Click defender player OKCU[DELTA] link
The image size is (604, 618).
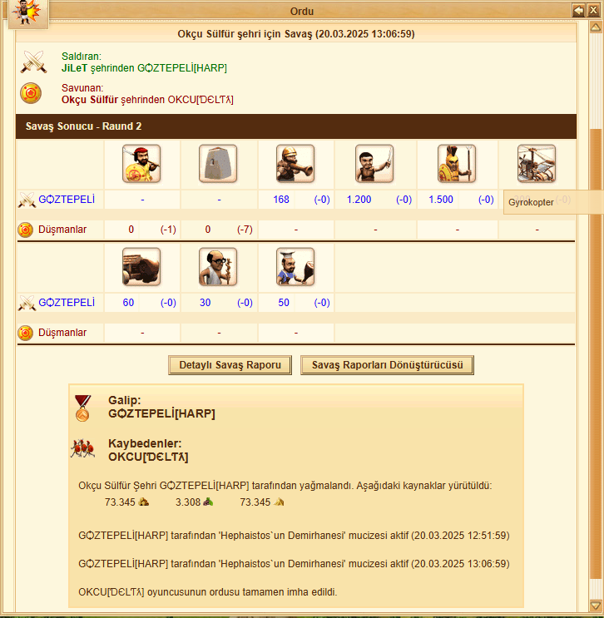[x=201, y=100]
